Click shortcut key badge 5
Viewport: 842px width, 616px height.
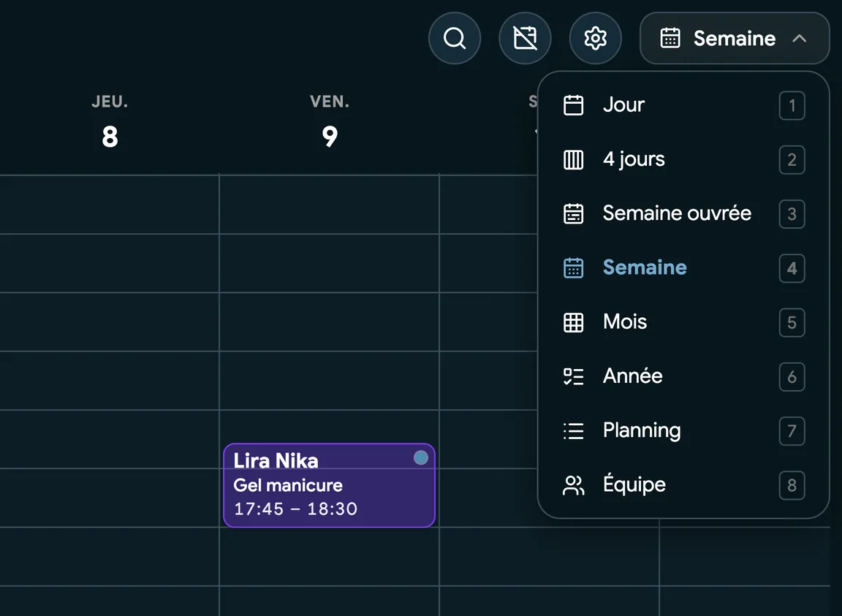(792, 323)
